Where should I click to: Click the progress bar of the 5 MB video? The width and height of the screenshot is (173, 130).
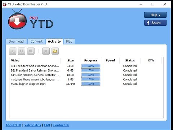point(91,79)
